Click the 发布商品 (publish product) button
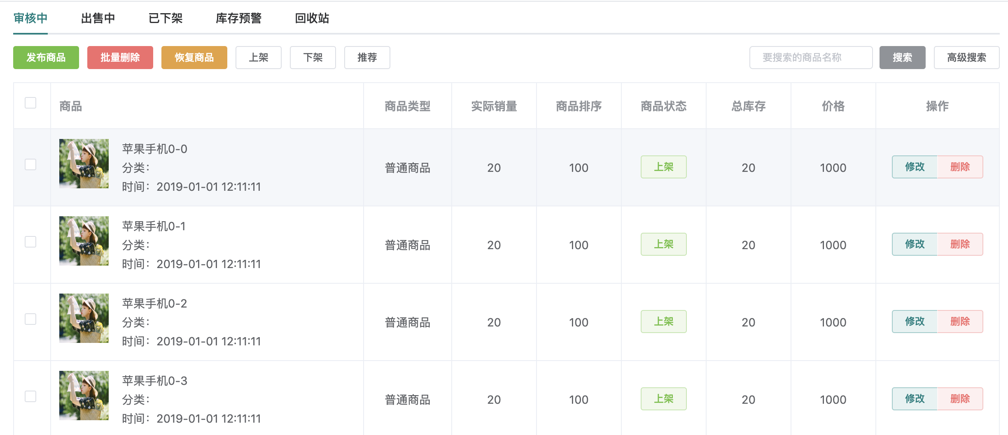 46,58
